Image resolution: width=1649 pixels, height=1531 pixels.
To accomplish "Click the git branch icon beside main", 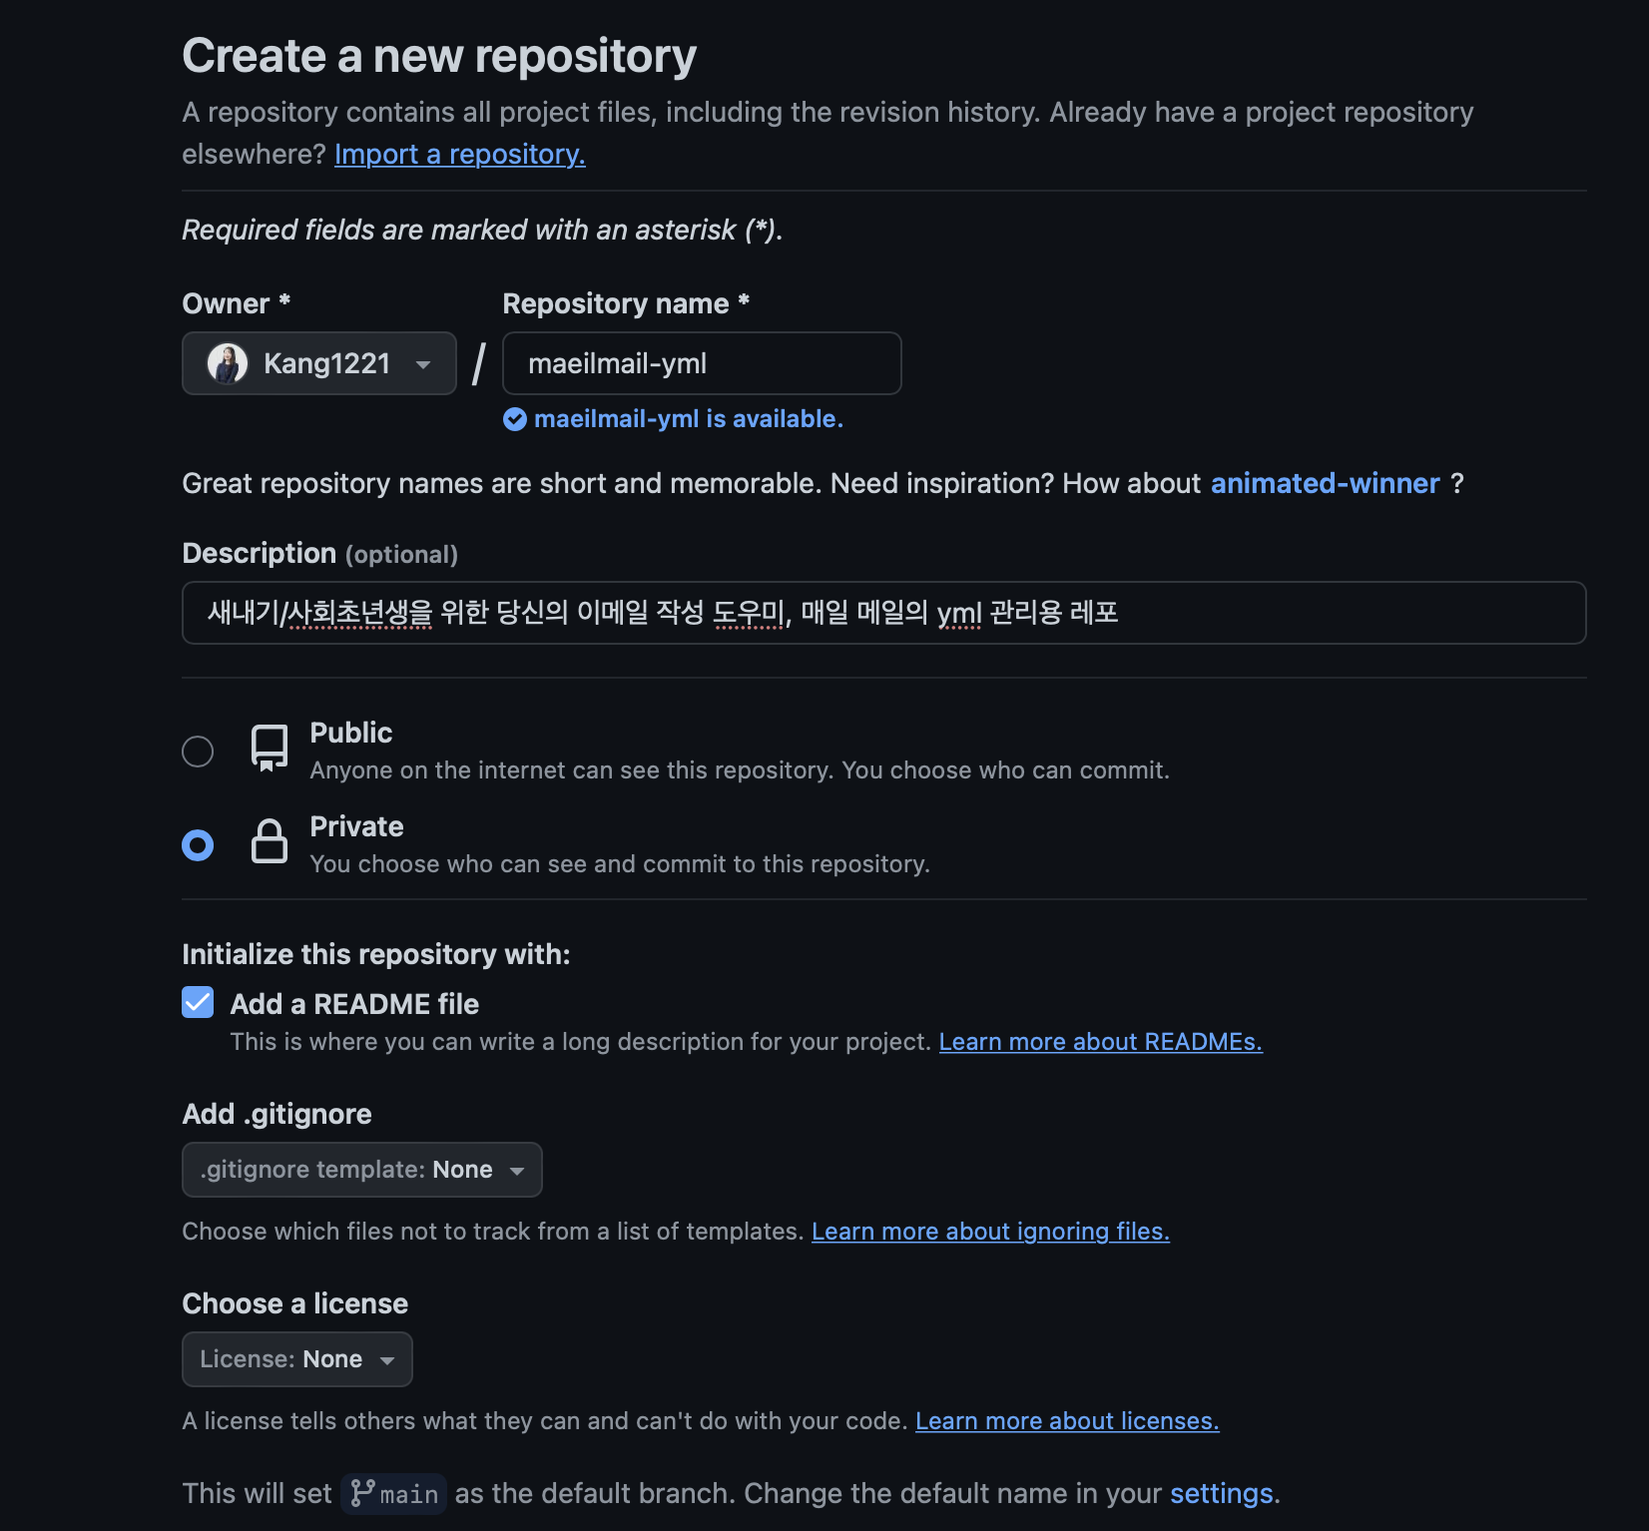I will click(362, 1493).
